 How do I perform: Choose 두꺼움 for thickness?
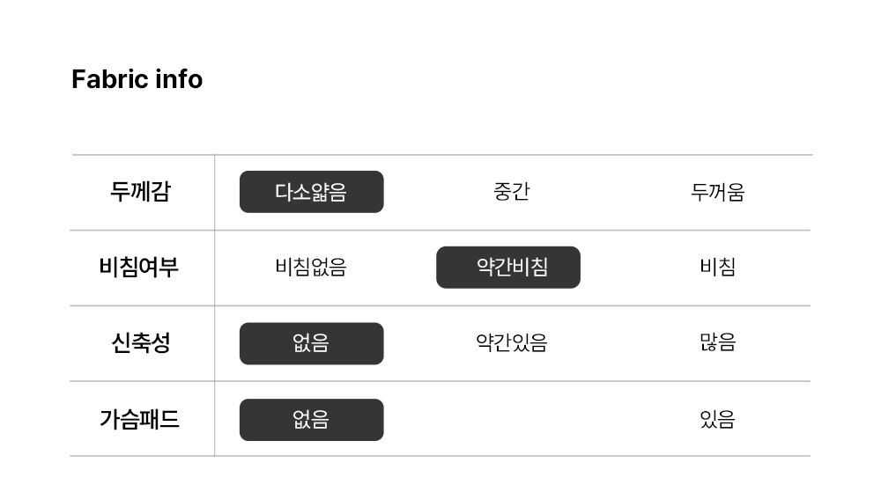tap(717, 192)
